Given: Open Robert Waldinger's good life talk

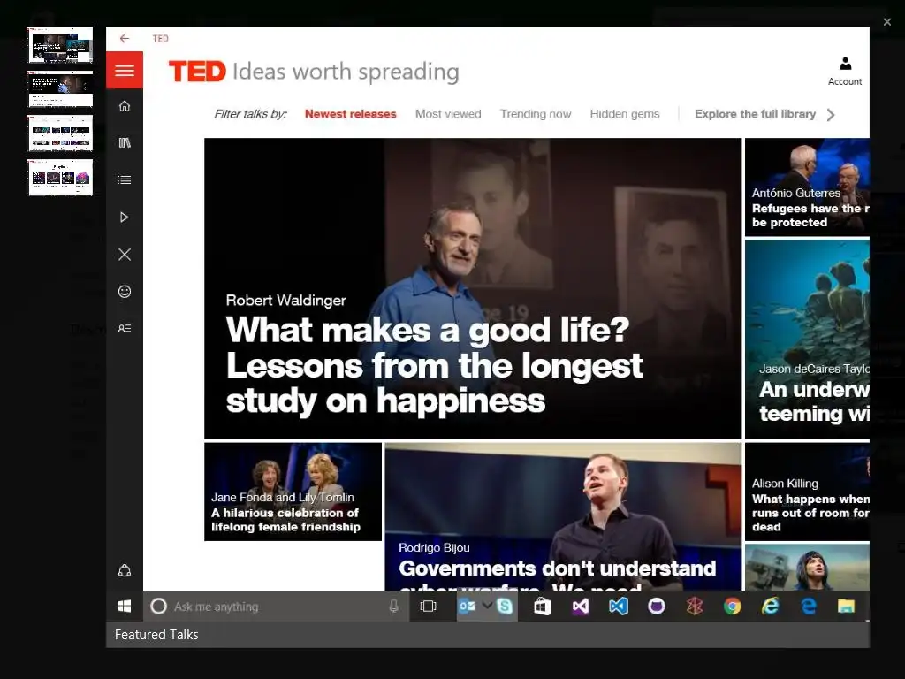Looking at the screenshot, I should point(473,289).
